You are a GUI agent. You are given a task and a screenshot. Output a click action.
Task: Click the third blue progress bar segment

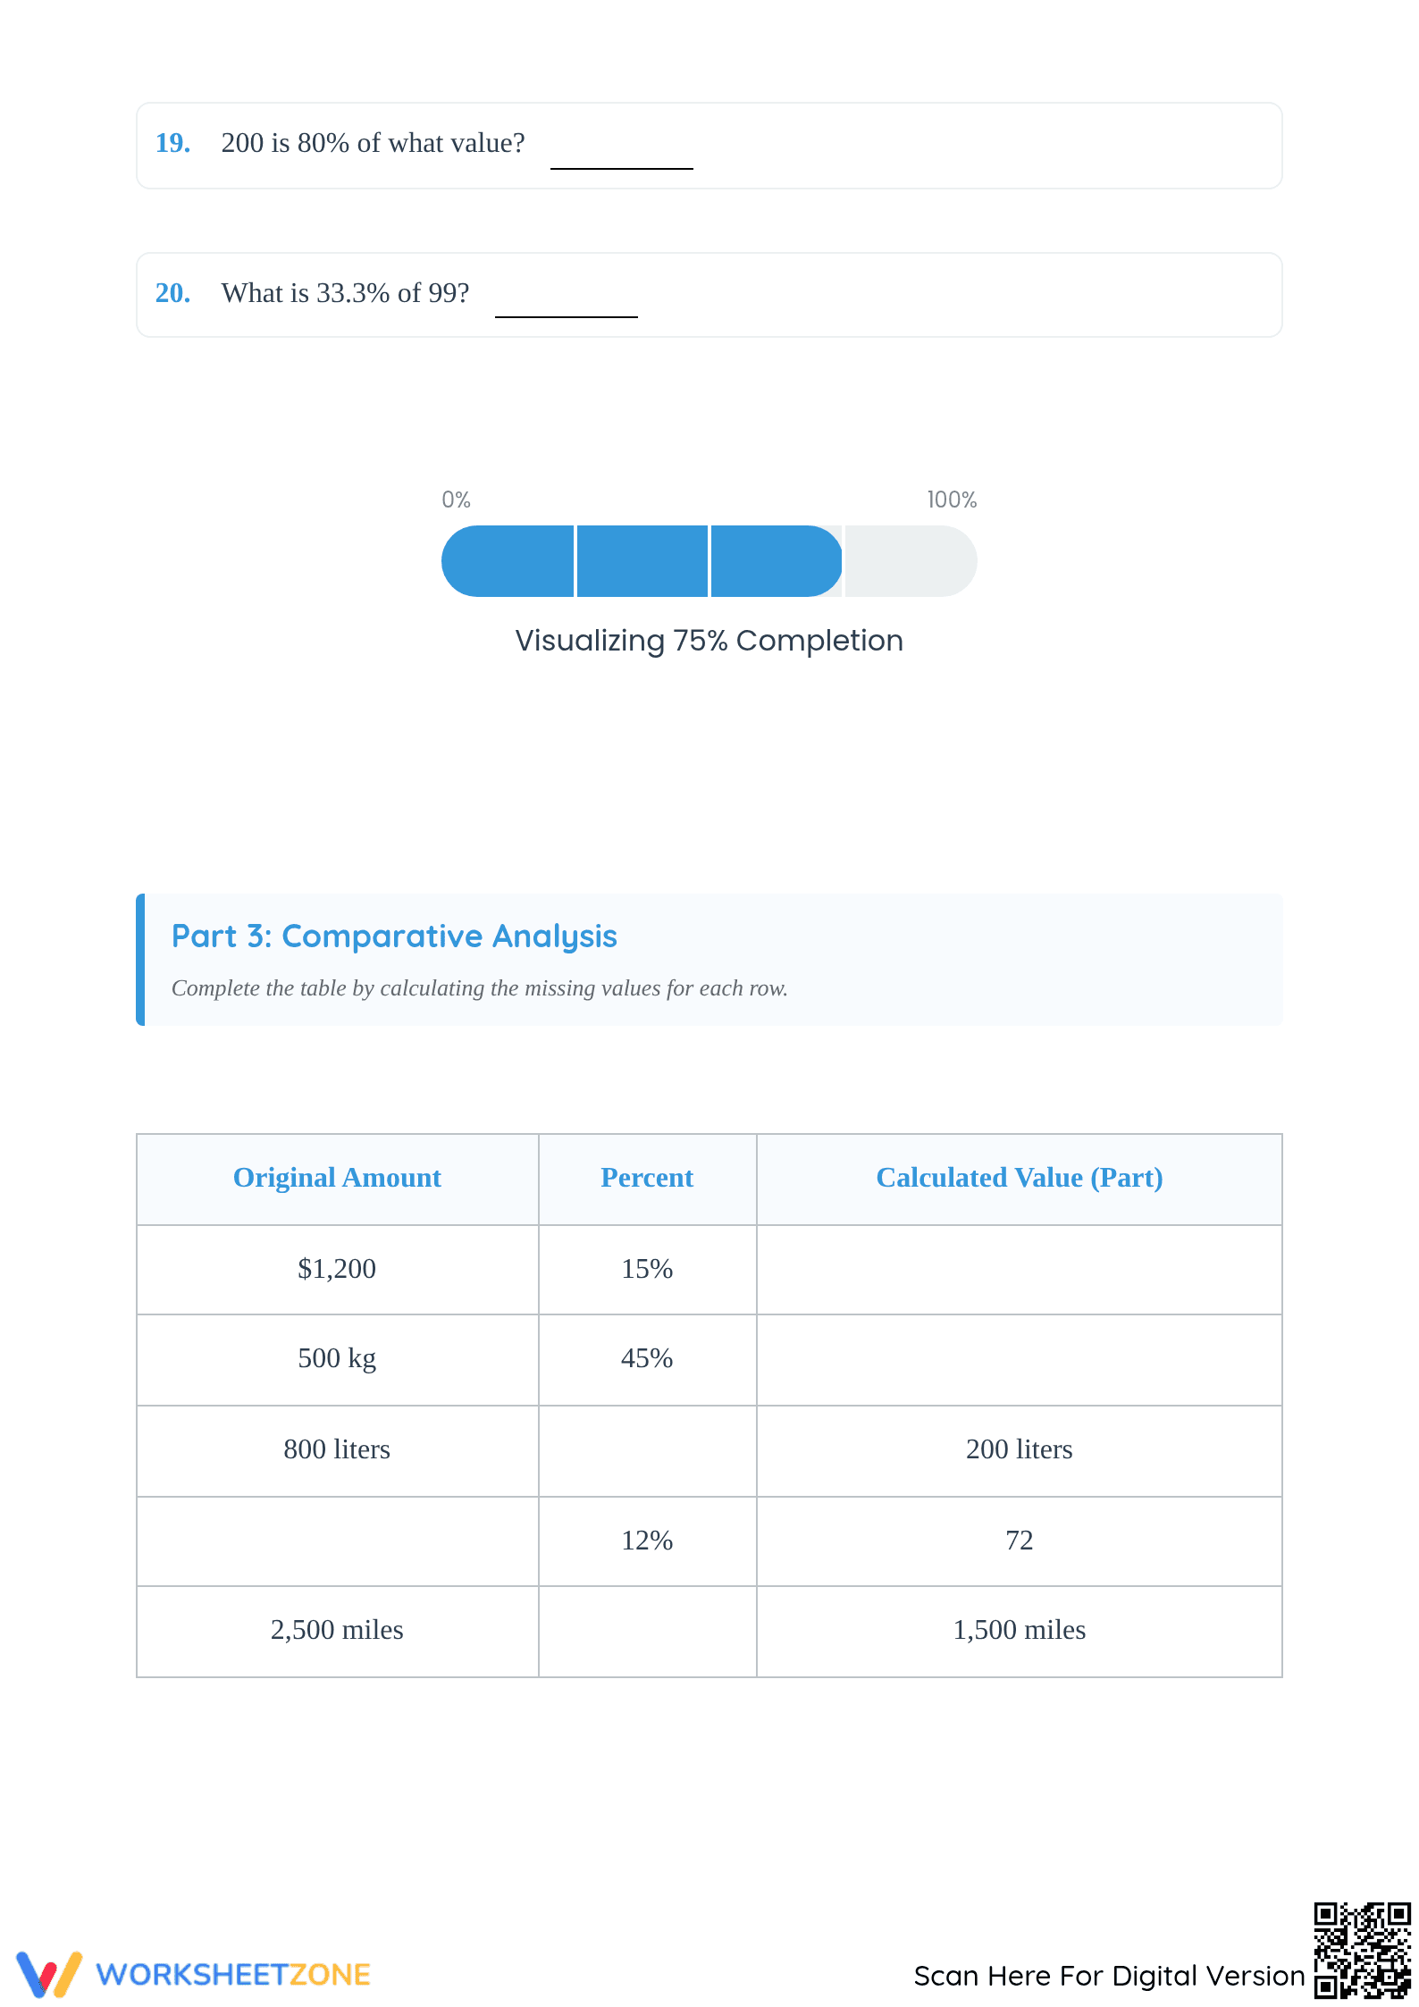coord(776,561)
